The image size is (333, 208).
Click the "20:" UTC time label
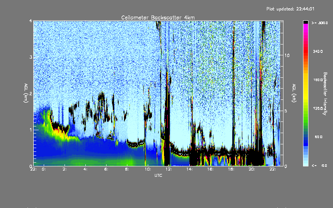click(x=252, y=169)
